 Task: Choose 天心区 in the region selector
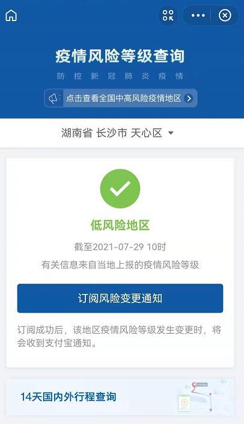(x=146, y=132)
